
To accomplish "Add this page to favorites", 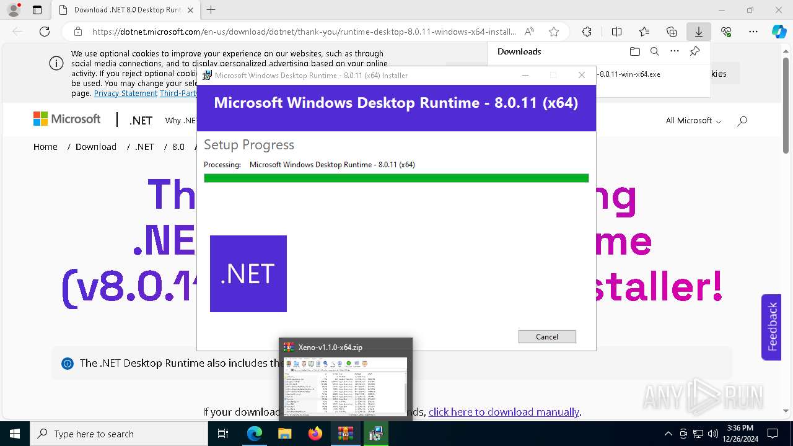I will (x=554, y=32).
